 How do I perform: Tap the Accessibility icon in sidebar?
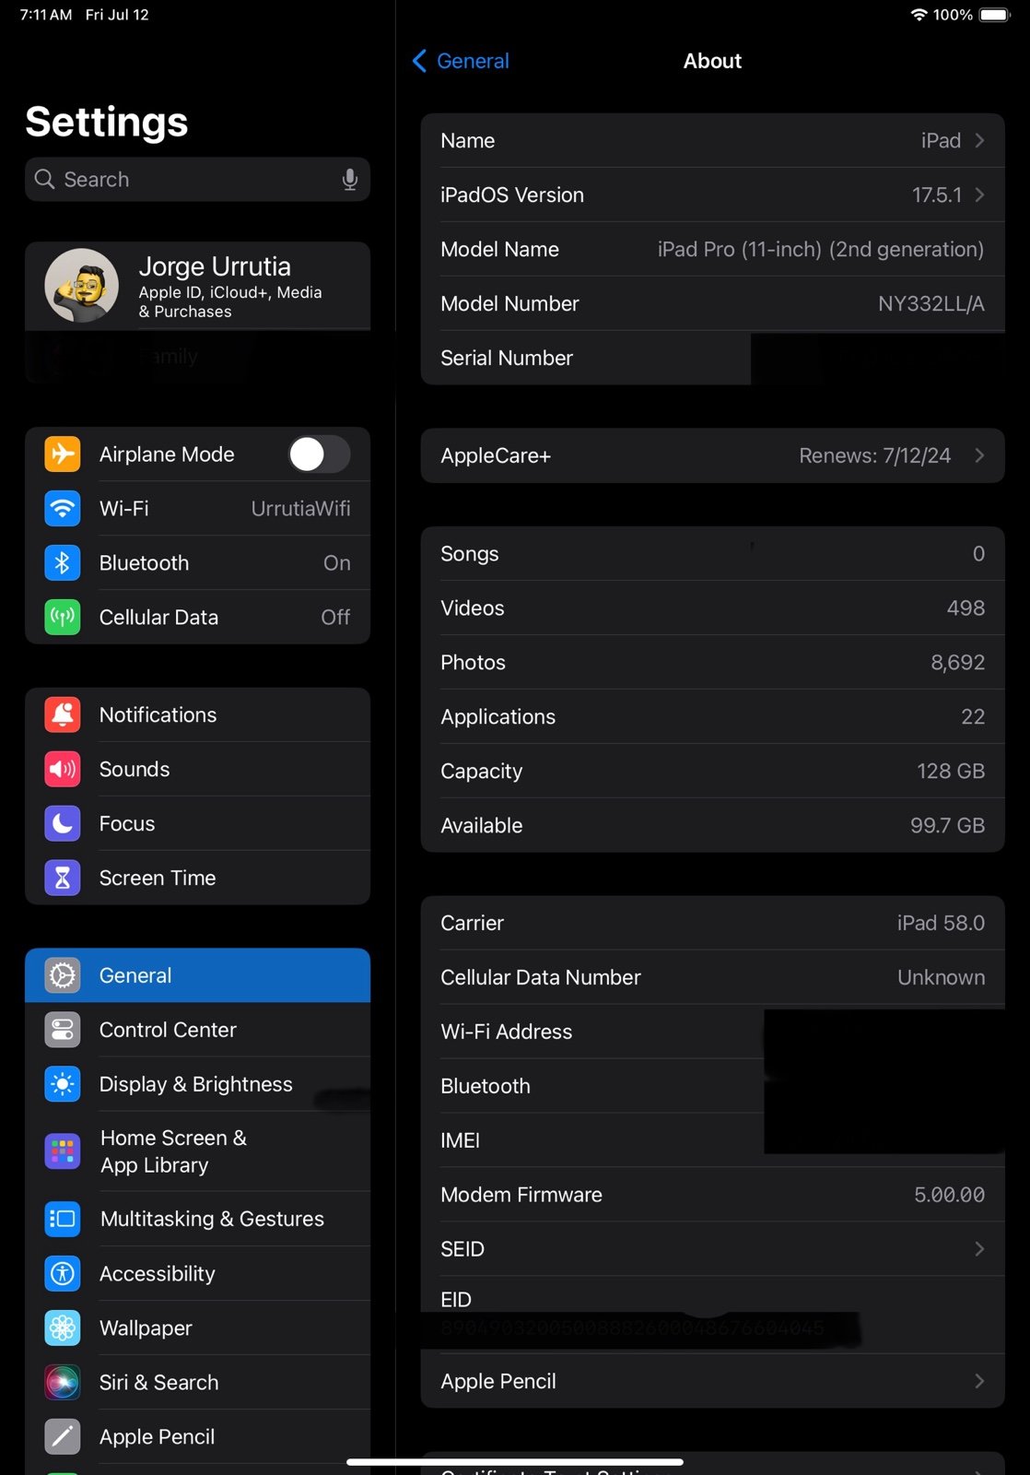pyautogui.click(x=63, y=1274)
